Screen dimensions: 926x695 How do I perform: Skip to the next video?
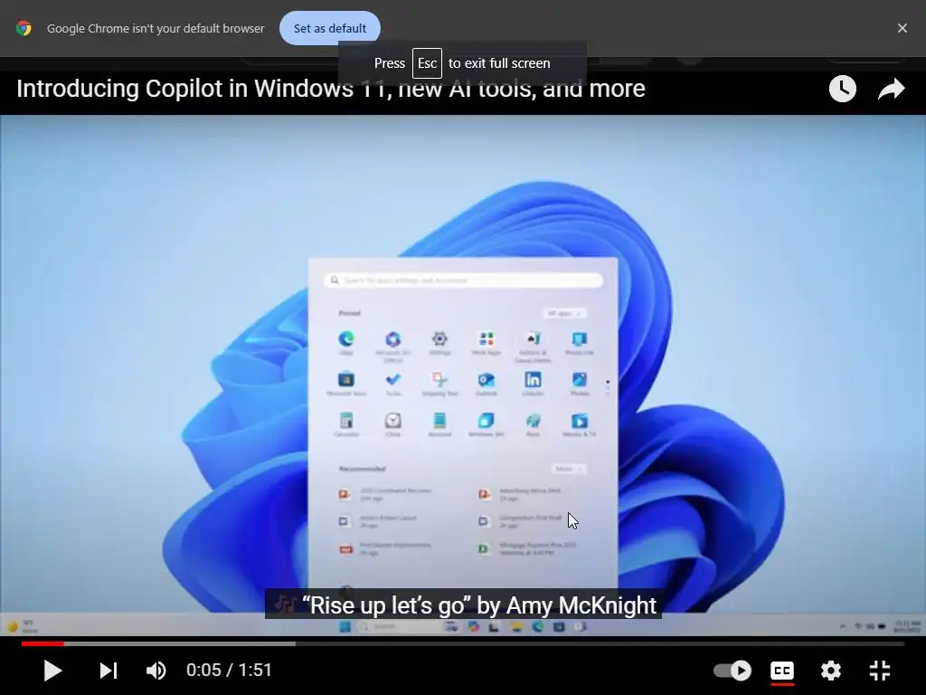pos(109,671)
